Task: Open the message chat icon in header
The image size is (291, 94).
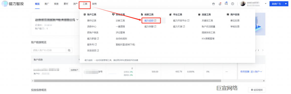Action: (226, 4)
